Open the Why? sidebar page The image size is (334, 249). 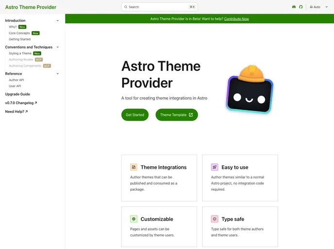click(13, 27)
